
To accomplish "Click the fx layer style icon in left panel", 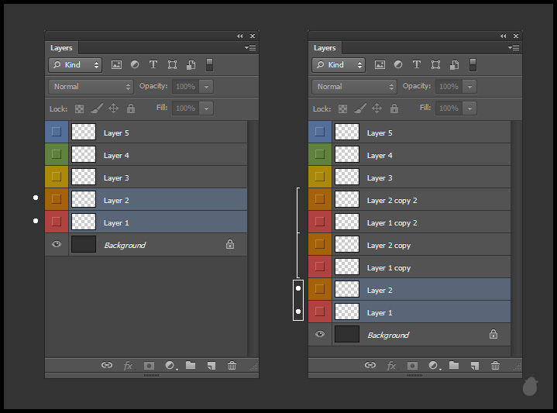I will pyautogui.click(x=129, y=366).
